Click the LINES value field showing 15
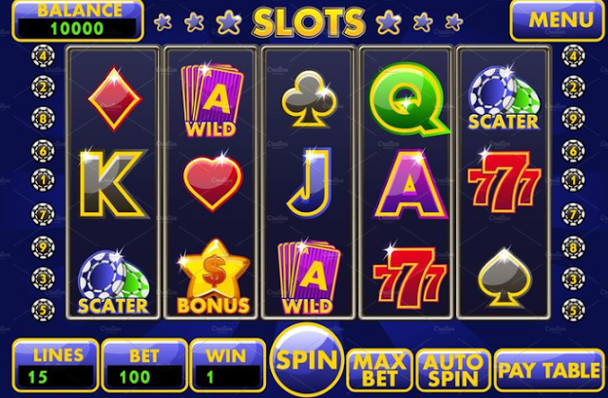 click(x=56, y=377)
